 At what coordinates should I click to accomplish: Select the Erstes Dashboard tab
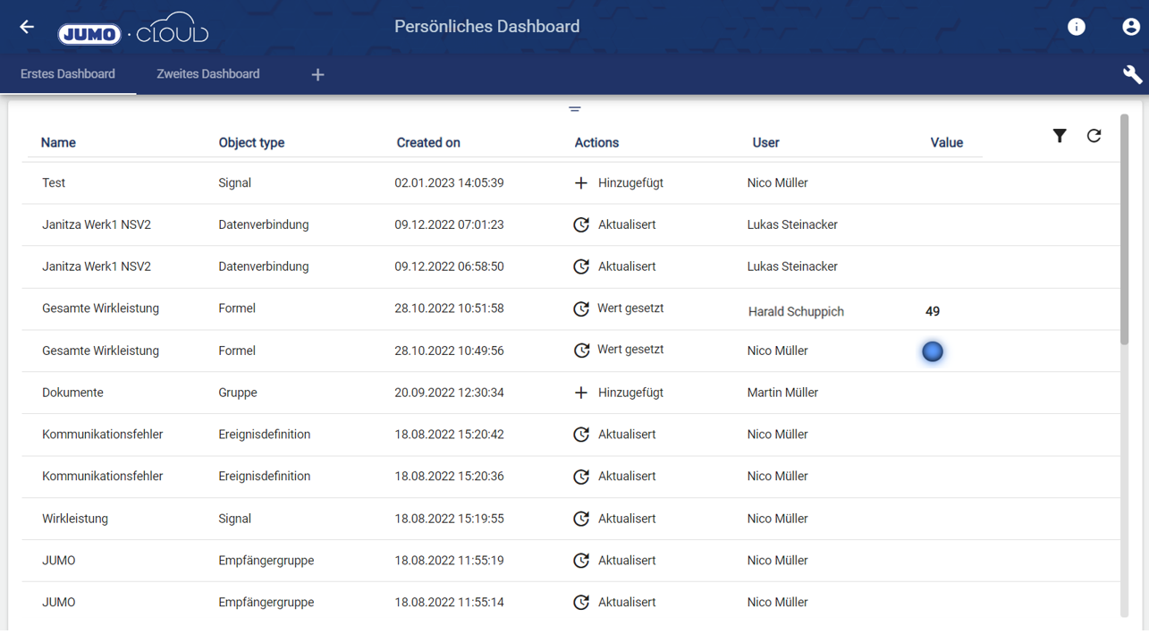point(68,74)
